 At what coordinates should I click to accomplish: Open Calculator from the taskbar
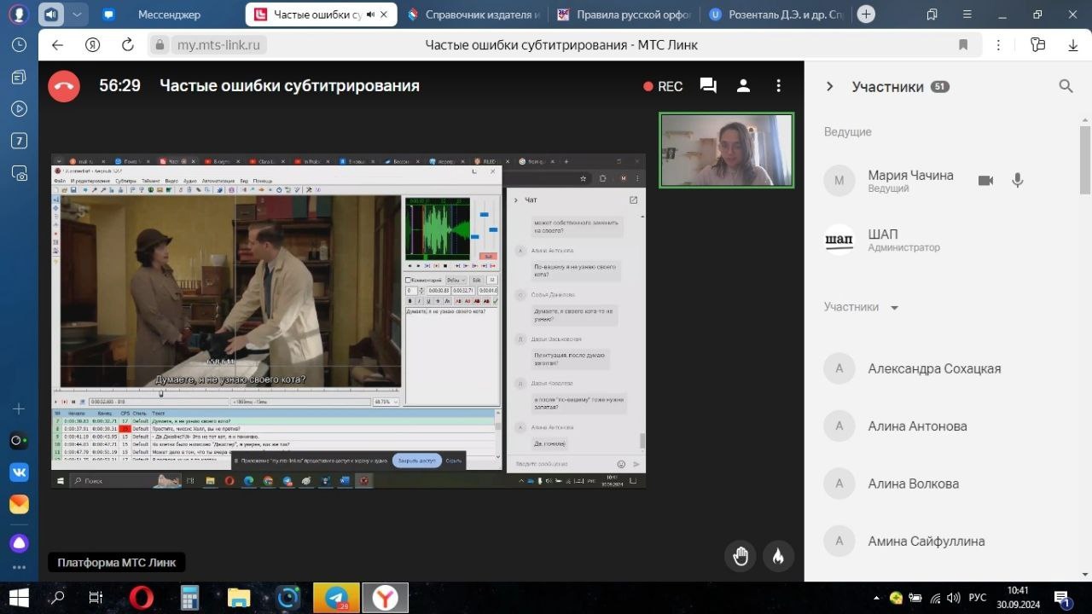click(189, 598)
